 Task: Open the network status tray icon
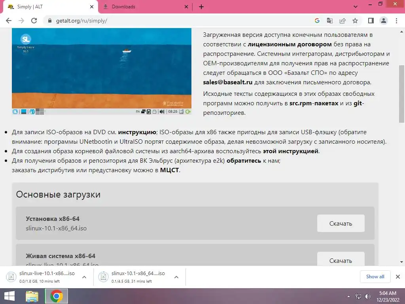click(358, 296)
